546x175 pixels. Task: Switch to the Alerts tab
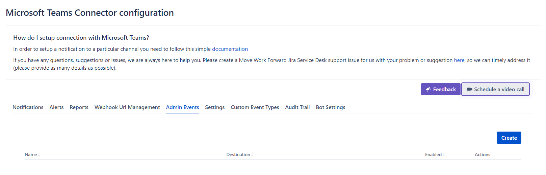tap(56, 107)
